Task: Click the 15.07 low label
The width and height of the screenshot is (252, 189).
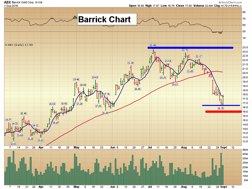Action: (56, 123)
